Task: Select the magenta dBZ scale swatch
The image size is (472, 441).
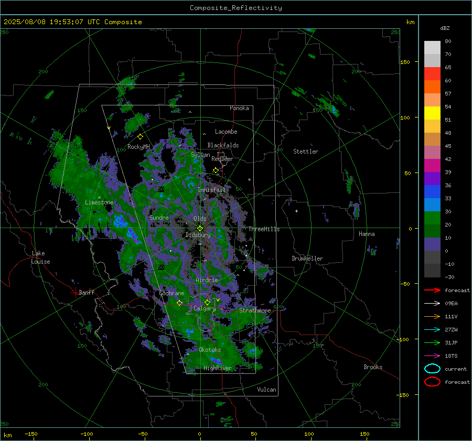Action: [x=432, y=165]
